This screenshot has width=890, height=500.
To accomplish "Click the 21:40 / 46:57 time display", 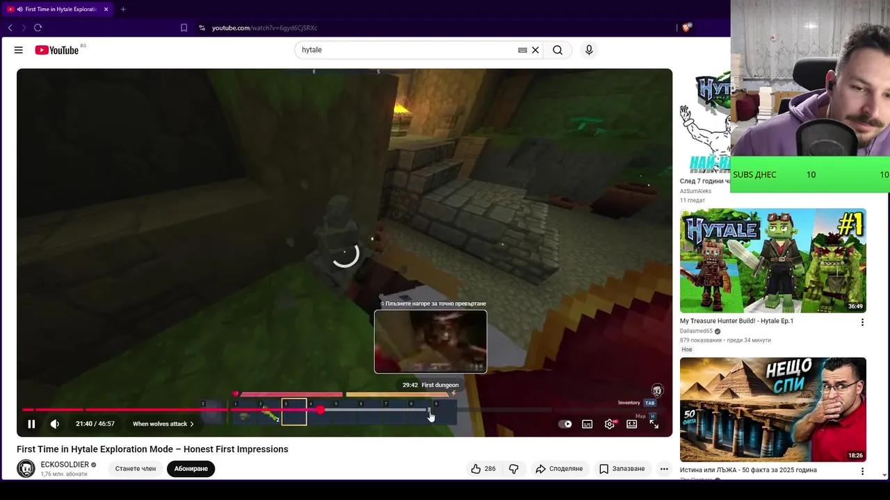I will click(x=95, y=424).
